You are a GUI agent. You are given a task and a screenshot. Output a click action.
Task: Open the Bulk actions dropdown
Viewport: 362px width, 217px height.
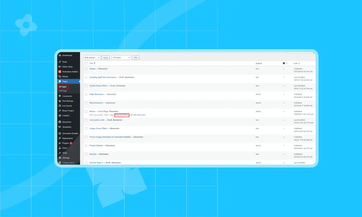(x=92, y=58)
